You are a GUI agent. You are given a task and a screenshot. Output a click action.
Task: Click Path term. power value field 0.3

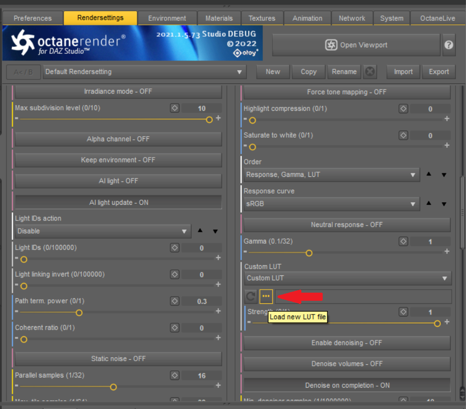point(202,301)
